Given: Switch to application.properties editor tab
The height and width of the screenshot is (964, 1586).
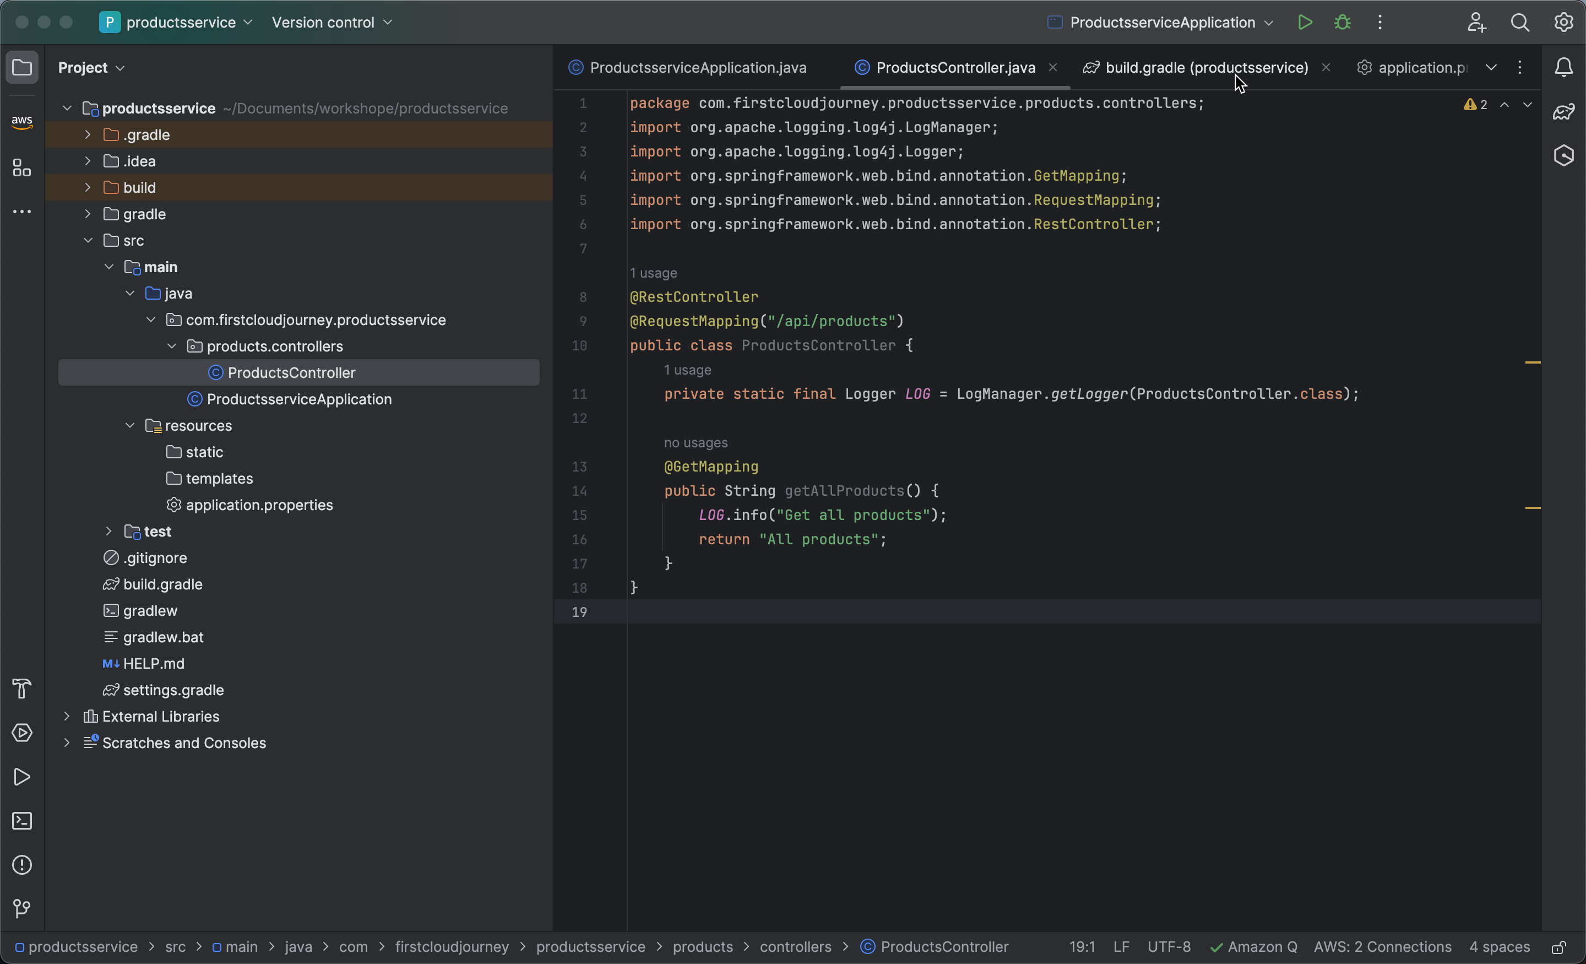Looking at the screenshot, I should pyautogui.click(x=1413, y=67).
